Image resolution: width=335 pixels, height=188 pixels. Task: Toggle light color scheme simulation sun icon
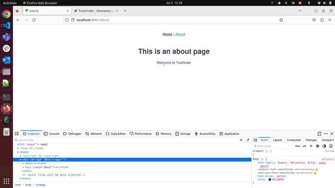[318, 146]
